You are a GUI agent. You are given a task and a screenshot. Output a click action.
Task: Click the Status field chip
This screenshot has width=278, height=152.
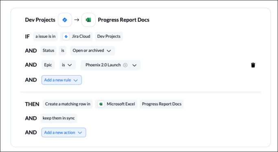coord(48,51)
